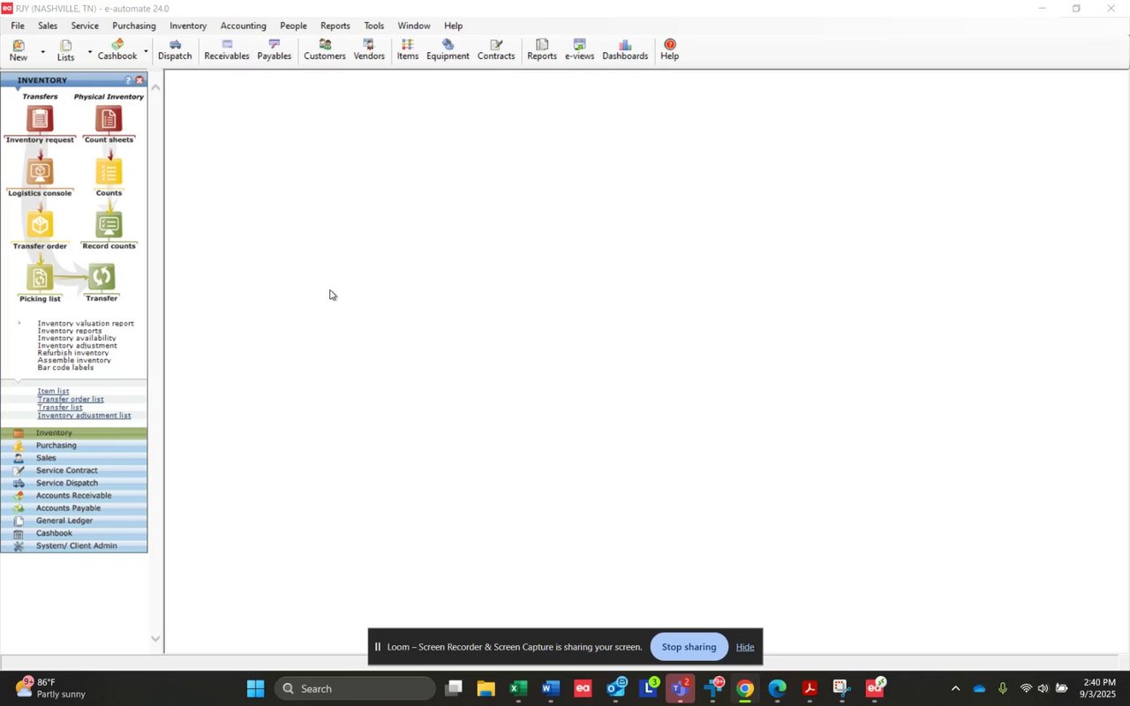Image resolution: width=1130 pixels, height=706 pixels.
Task: Switch to Service Contract navigation section
Action: tap(74, 470)
